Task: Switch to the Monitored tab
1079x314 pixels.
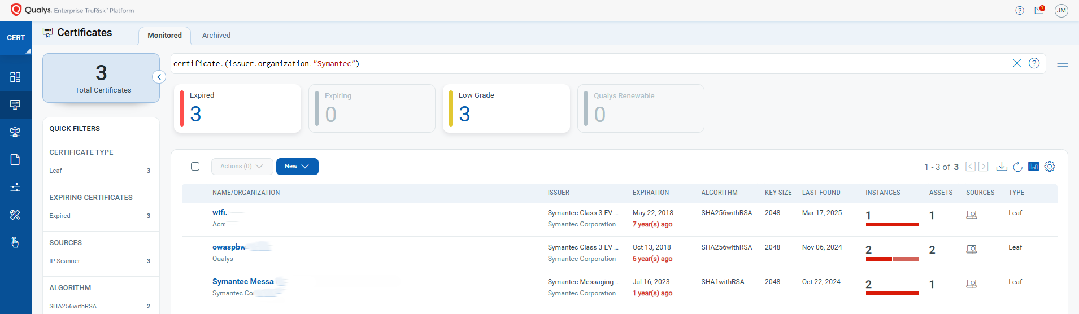Action: pos(164,36)
